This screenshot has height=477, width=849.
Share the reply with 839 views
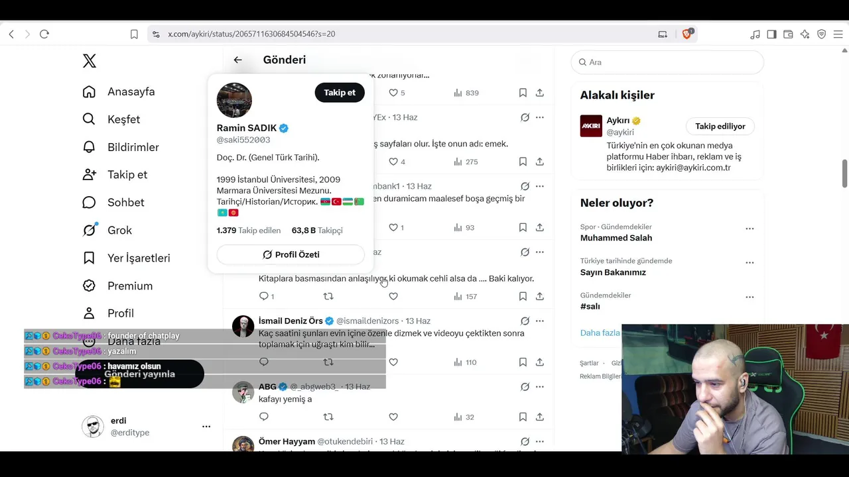(540, 93)
